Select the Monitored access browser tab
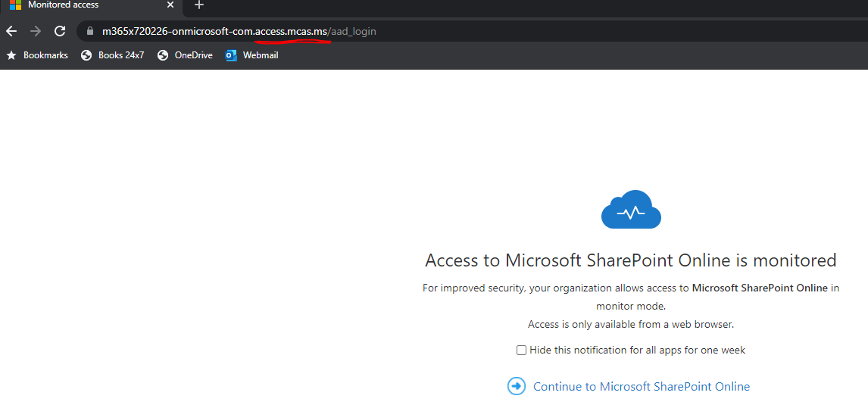 [x=92, y=5]
